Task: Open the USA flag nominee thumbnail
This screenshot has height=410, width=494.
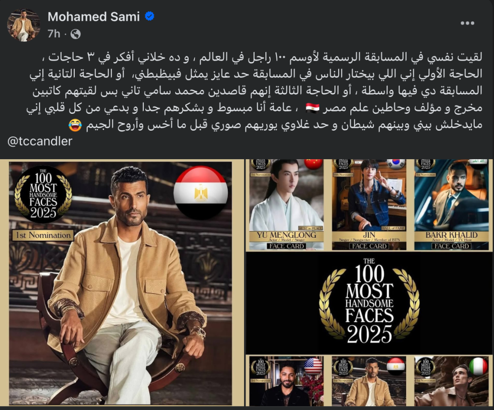Action: point(287,381)
